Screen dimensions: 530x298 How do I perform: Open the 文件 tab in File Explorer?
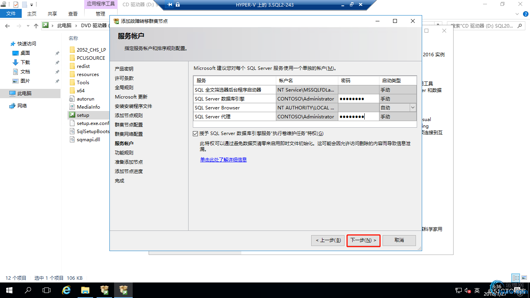click(11, 14)
